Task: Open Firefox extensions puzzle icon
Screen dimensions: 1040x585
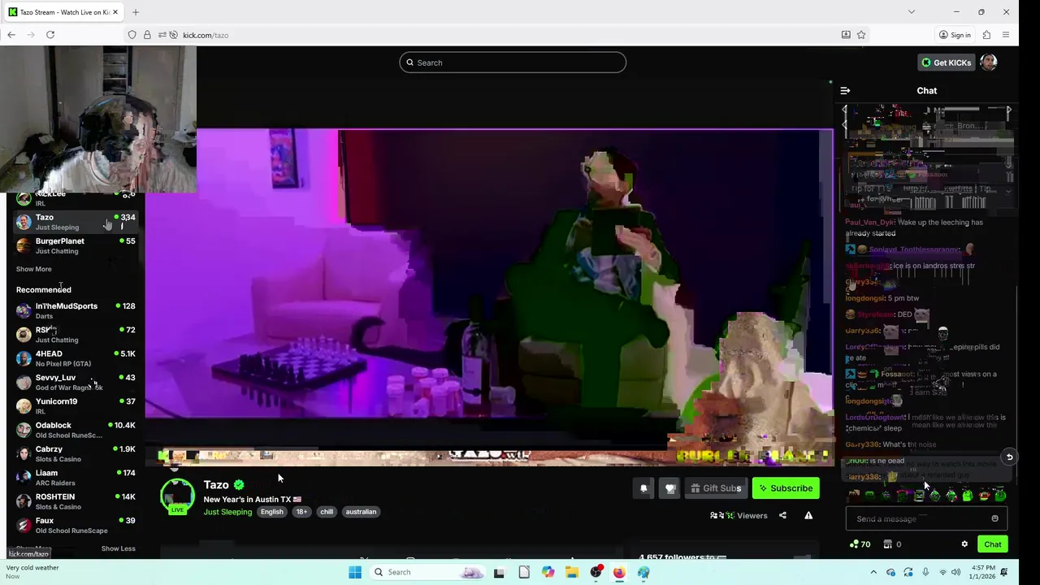Action: pos(986,35)
